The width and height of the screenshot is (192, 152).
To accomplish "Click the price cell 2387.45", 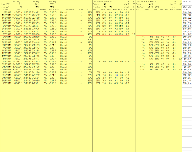I will click(x=36, y=56).
